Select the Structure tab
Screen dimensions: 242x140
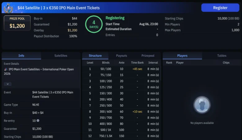tap(95, 56)
